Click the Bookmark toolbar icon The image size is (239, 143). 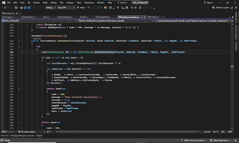[x=140, y=8]
